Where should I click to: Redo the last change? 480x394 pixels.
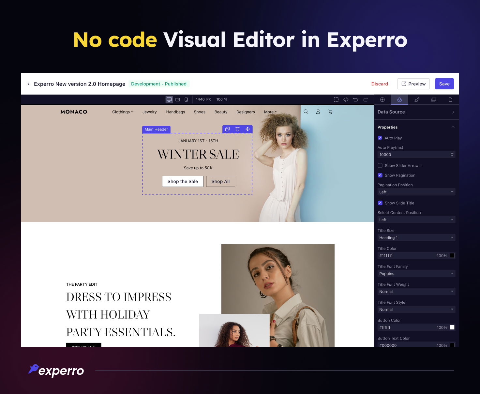click(x=366, y=99)
